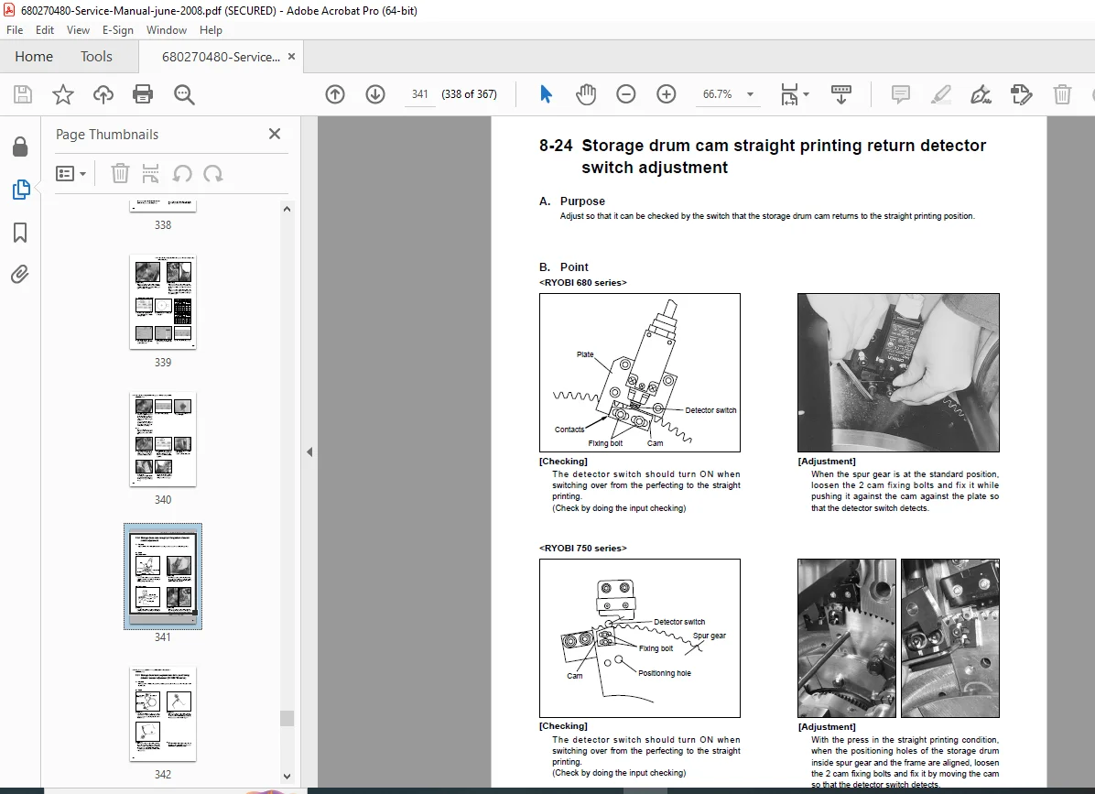Image resolution: width=1095 pixels, height=794 pixels.
Task: Switch to the Home tab
Action: [34, 57]
